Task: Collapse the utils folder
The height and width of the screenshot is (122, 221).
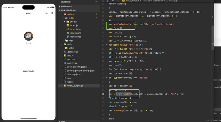Action: pos(61,44)
